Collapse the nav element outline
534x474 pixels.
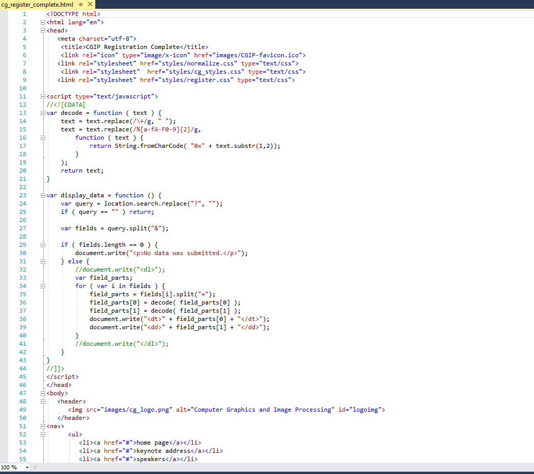pyautogui.click(x=43, y=426)
